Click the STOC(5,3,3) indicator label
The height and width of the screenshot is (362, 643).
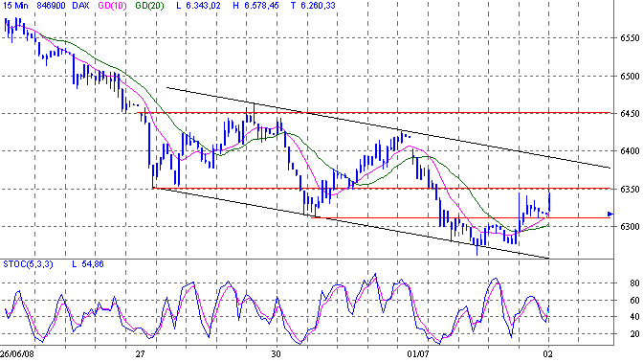28,264
